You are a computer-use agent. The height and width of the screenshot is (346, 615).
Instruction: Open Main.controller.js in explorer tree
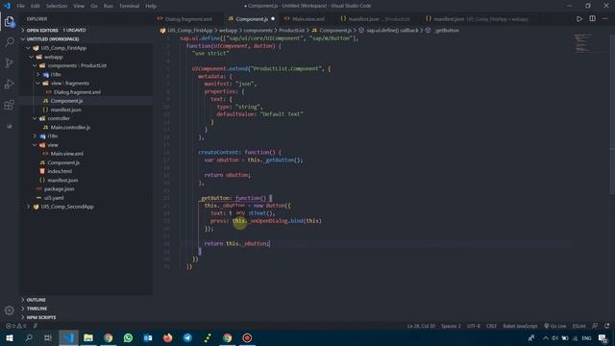pos(70,127)
